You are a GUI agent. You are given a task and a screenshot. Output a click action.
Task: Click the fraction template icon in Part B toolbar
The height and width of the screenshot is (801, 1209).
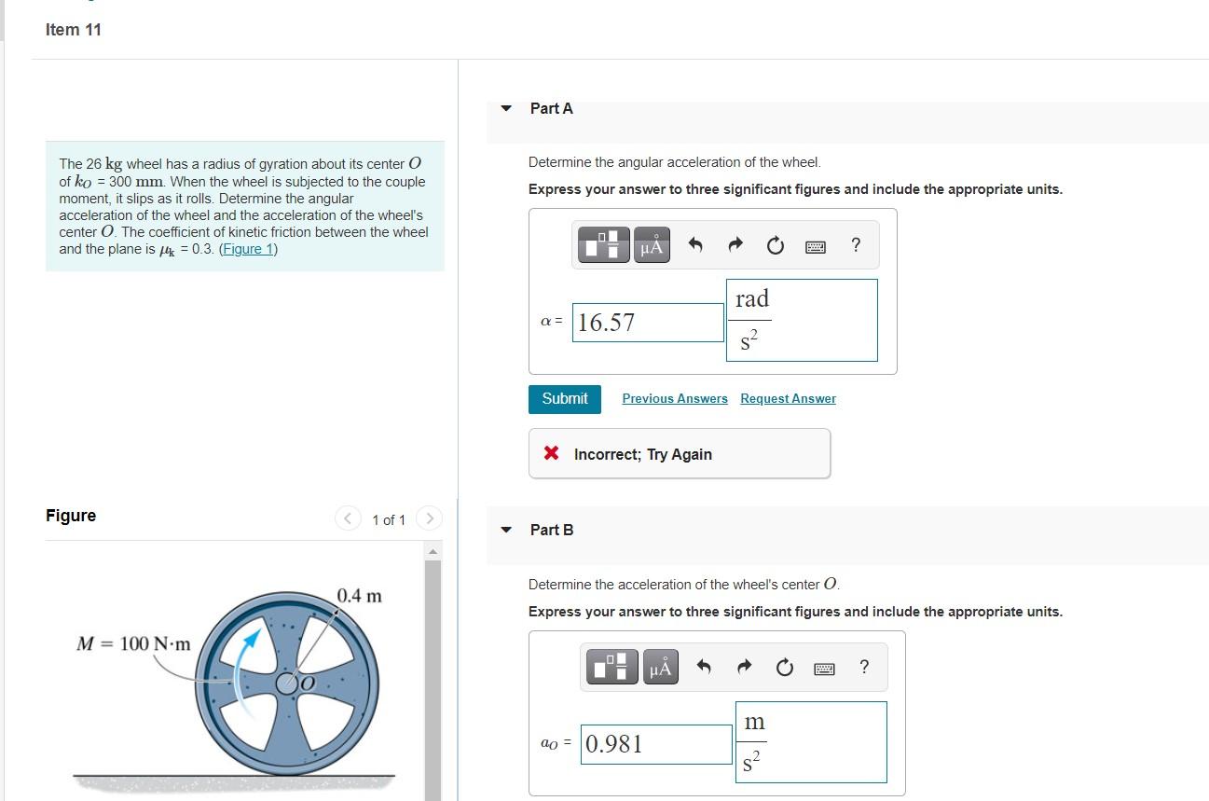[x=611, y=667]
